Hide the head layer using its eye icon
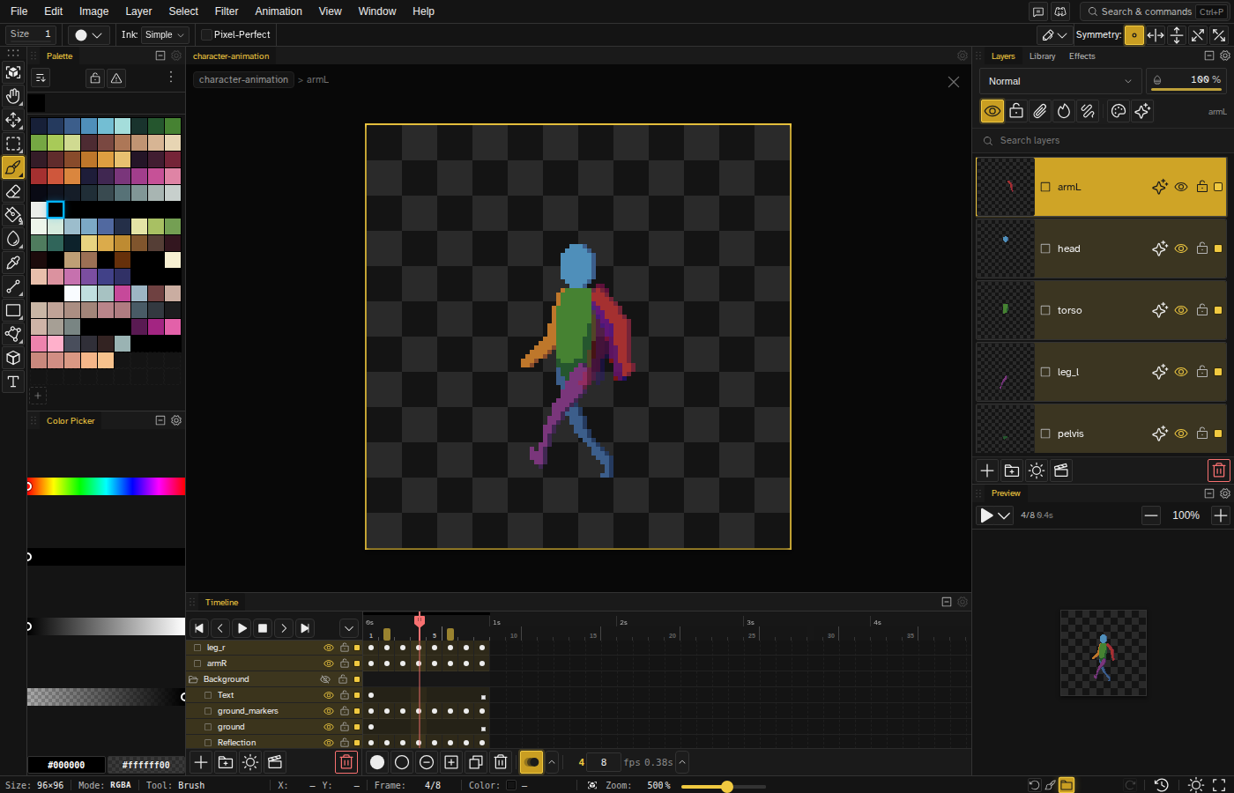The height and width of the screenshot is (793, 1234). pyautogui.click(x=1181, y=248)
